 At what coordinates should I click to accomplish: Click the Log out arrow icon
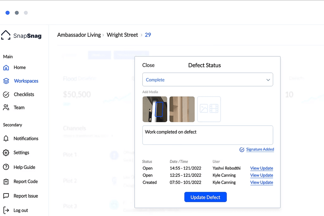point(6,210)
